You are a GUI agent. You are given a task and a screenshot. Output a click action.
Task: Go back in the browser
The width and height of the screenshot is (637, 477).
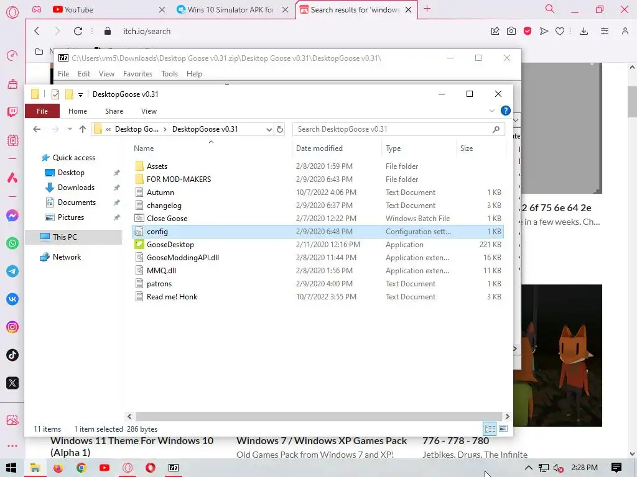[37, 31]
